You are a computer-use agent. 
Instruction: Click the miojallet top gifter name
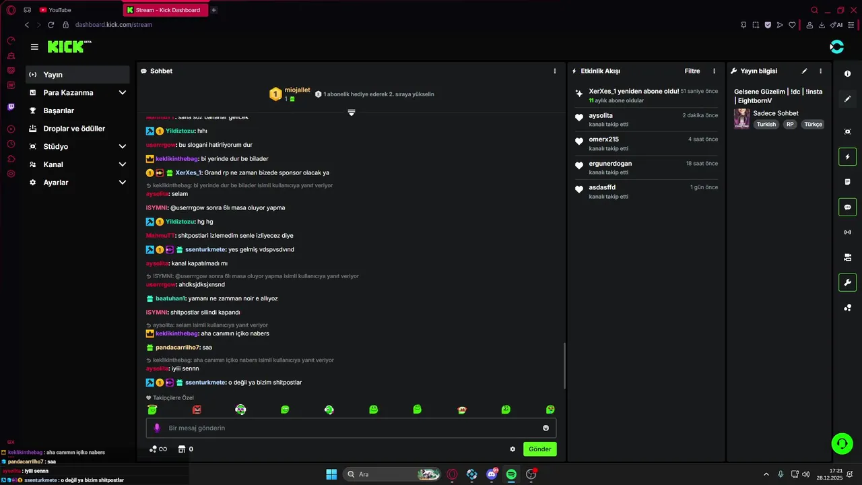click(297, 90)
